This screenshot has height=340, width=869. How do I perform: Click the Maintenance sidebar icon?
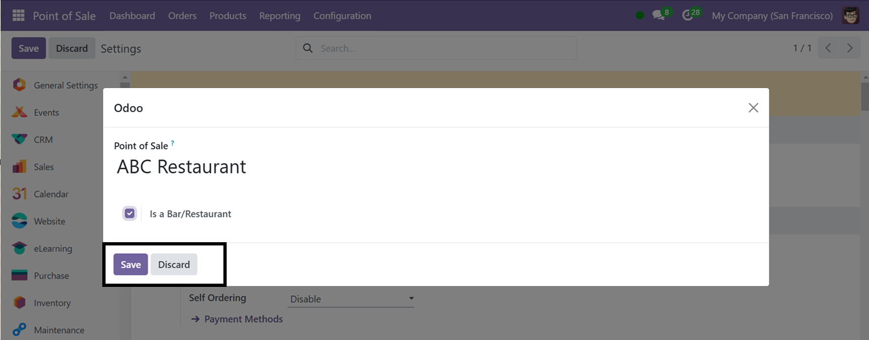pos(19,330)
